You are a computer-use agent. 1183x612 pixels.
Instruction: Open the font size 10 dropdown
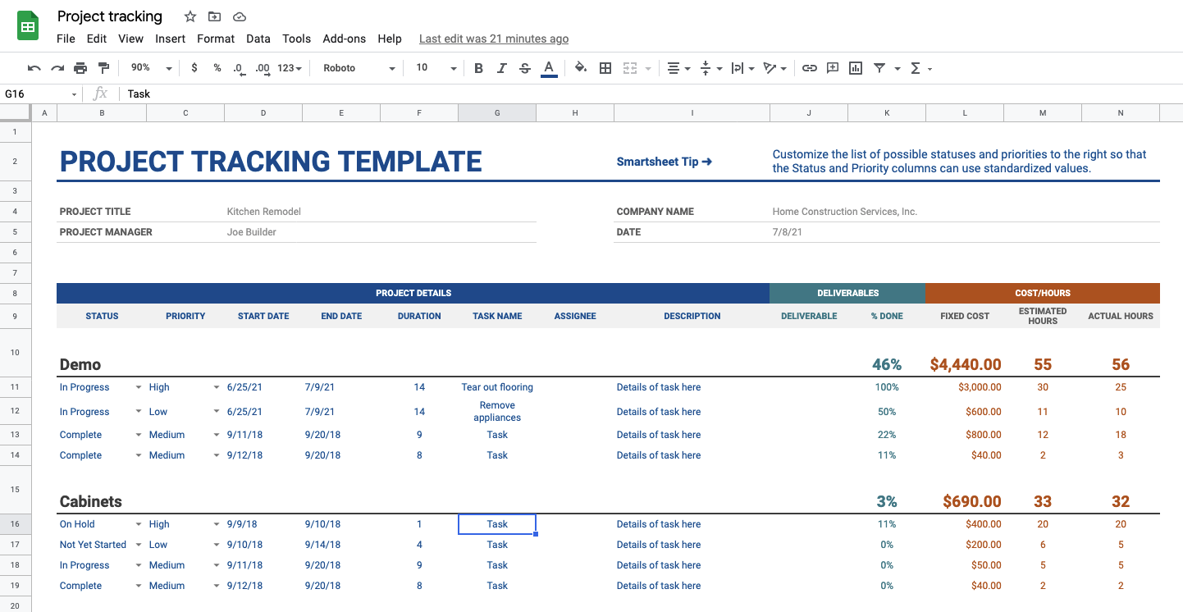click(x=436, y=68)
